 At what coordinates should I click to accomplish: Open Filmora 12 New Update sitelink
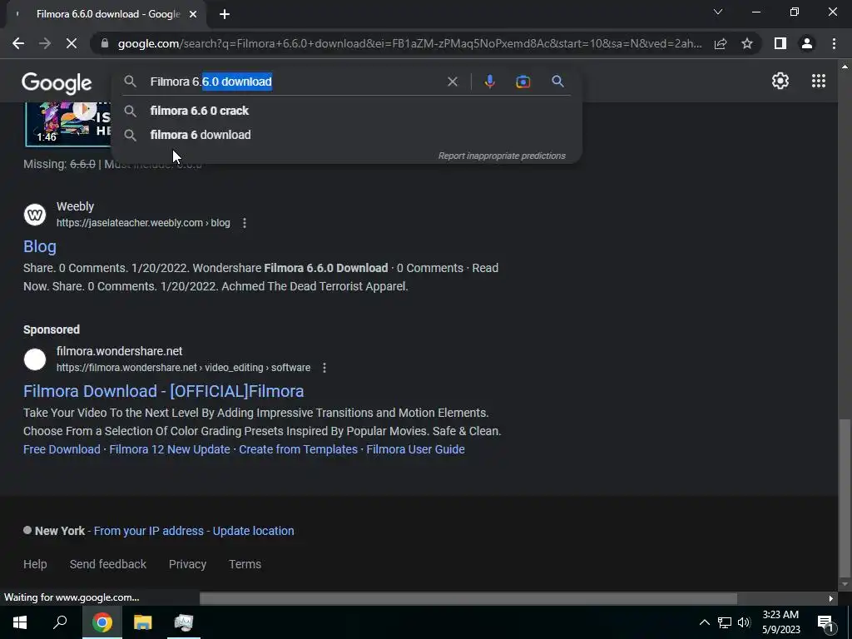[x=170, y=449]
